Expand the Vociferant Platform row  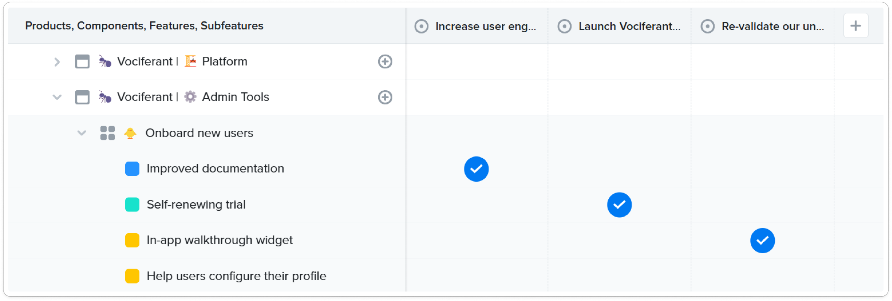[x=57, y=62]
